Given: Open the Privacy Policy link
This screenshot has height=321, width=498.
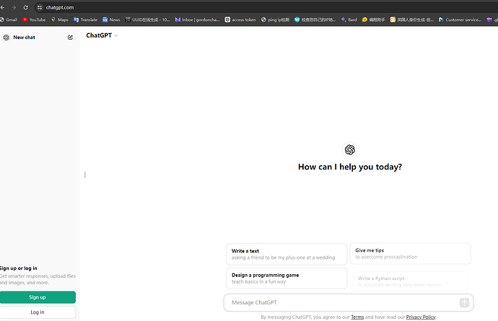Looking at the screenshot, I should (x=421, y=317).
